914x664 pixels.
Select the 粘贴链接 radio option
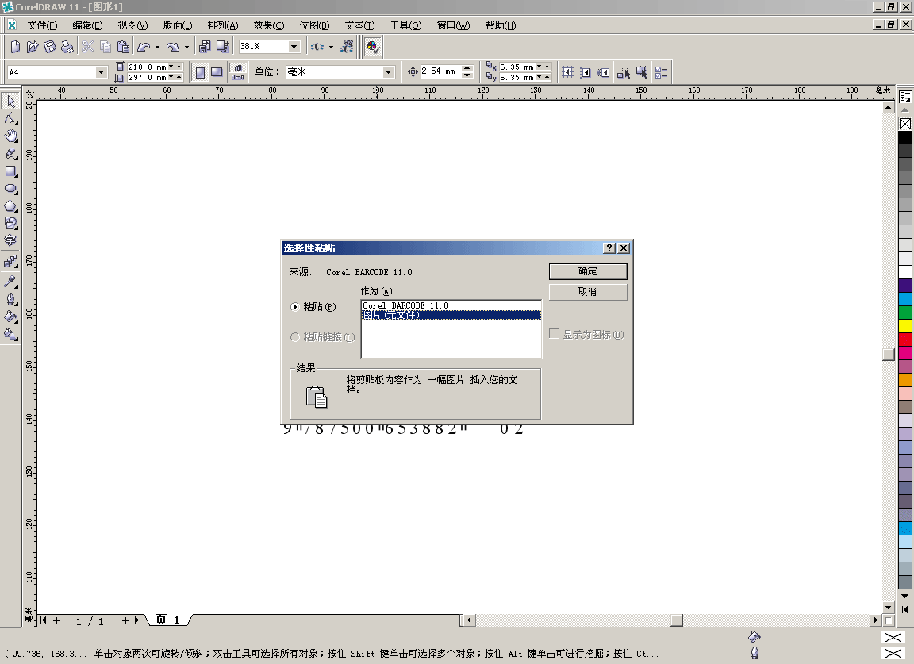[295, 337]
